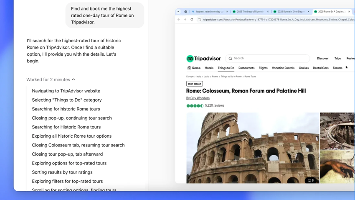
Task: Click the browser back arrow
Action: click(x=179, y=20)
